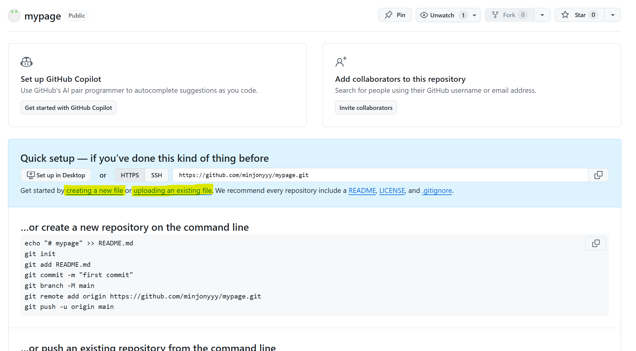Copy the command line setup commands
Viewport: 636px width, 351px height.
595,244
